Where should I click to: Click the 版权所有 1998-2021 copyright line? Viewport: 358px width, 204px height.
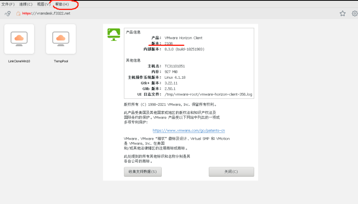point(170,105)
